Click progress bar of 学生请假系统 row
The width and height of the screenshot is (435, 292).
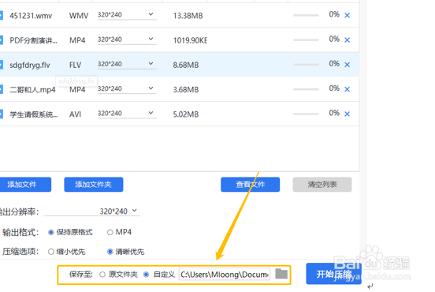click(306, 114)
